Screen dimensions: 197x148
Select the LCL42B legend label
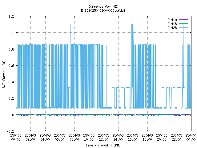coord(171,28)
